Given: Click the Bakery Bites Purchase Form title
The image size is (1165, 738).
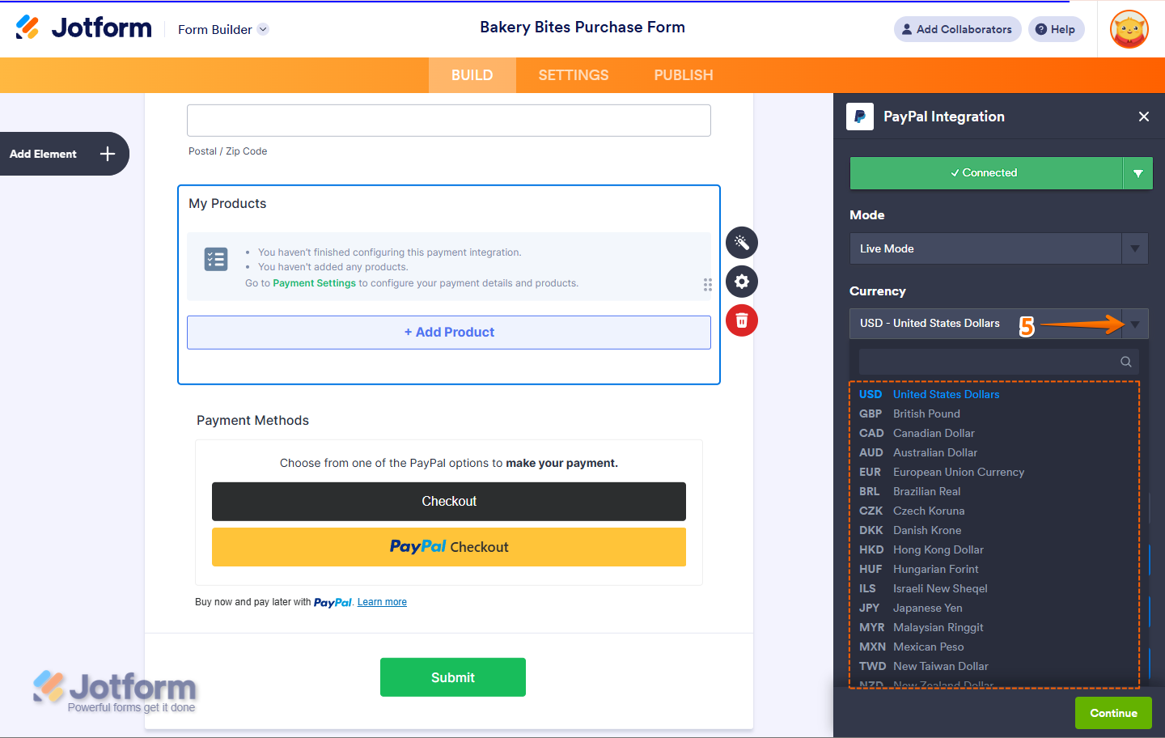Looking at the screenshot, I should pos(582,28).
